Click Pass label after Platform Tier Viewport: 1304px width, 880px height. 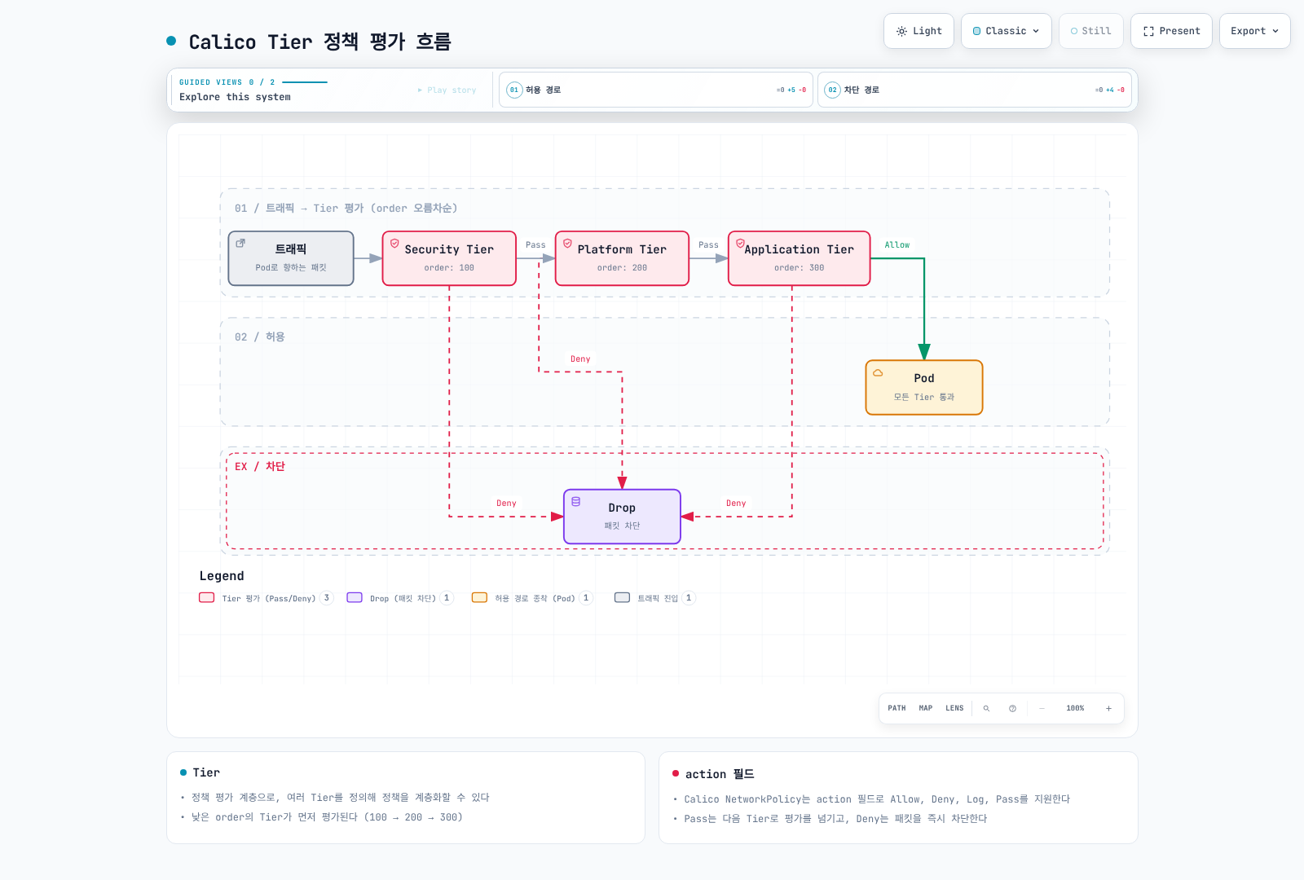click(708, 245)
